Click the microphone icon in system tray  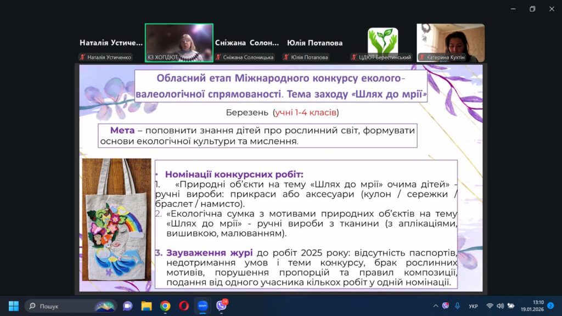click(x=457, y=306)
